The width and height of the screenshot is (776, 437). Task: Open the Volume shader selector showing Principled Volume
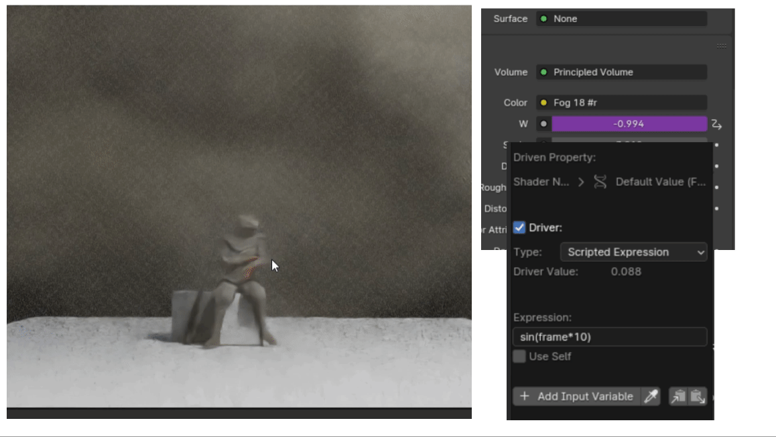[620, 72]
